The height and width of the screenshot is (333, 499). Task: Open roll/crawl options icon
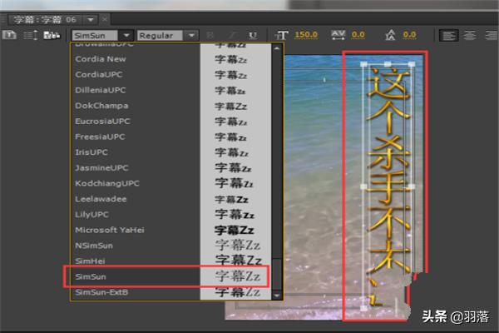click(x=31, y=35)
